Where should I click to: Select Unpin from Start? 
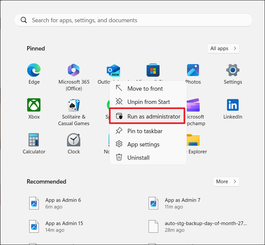148,102
